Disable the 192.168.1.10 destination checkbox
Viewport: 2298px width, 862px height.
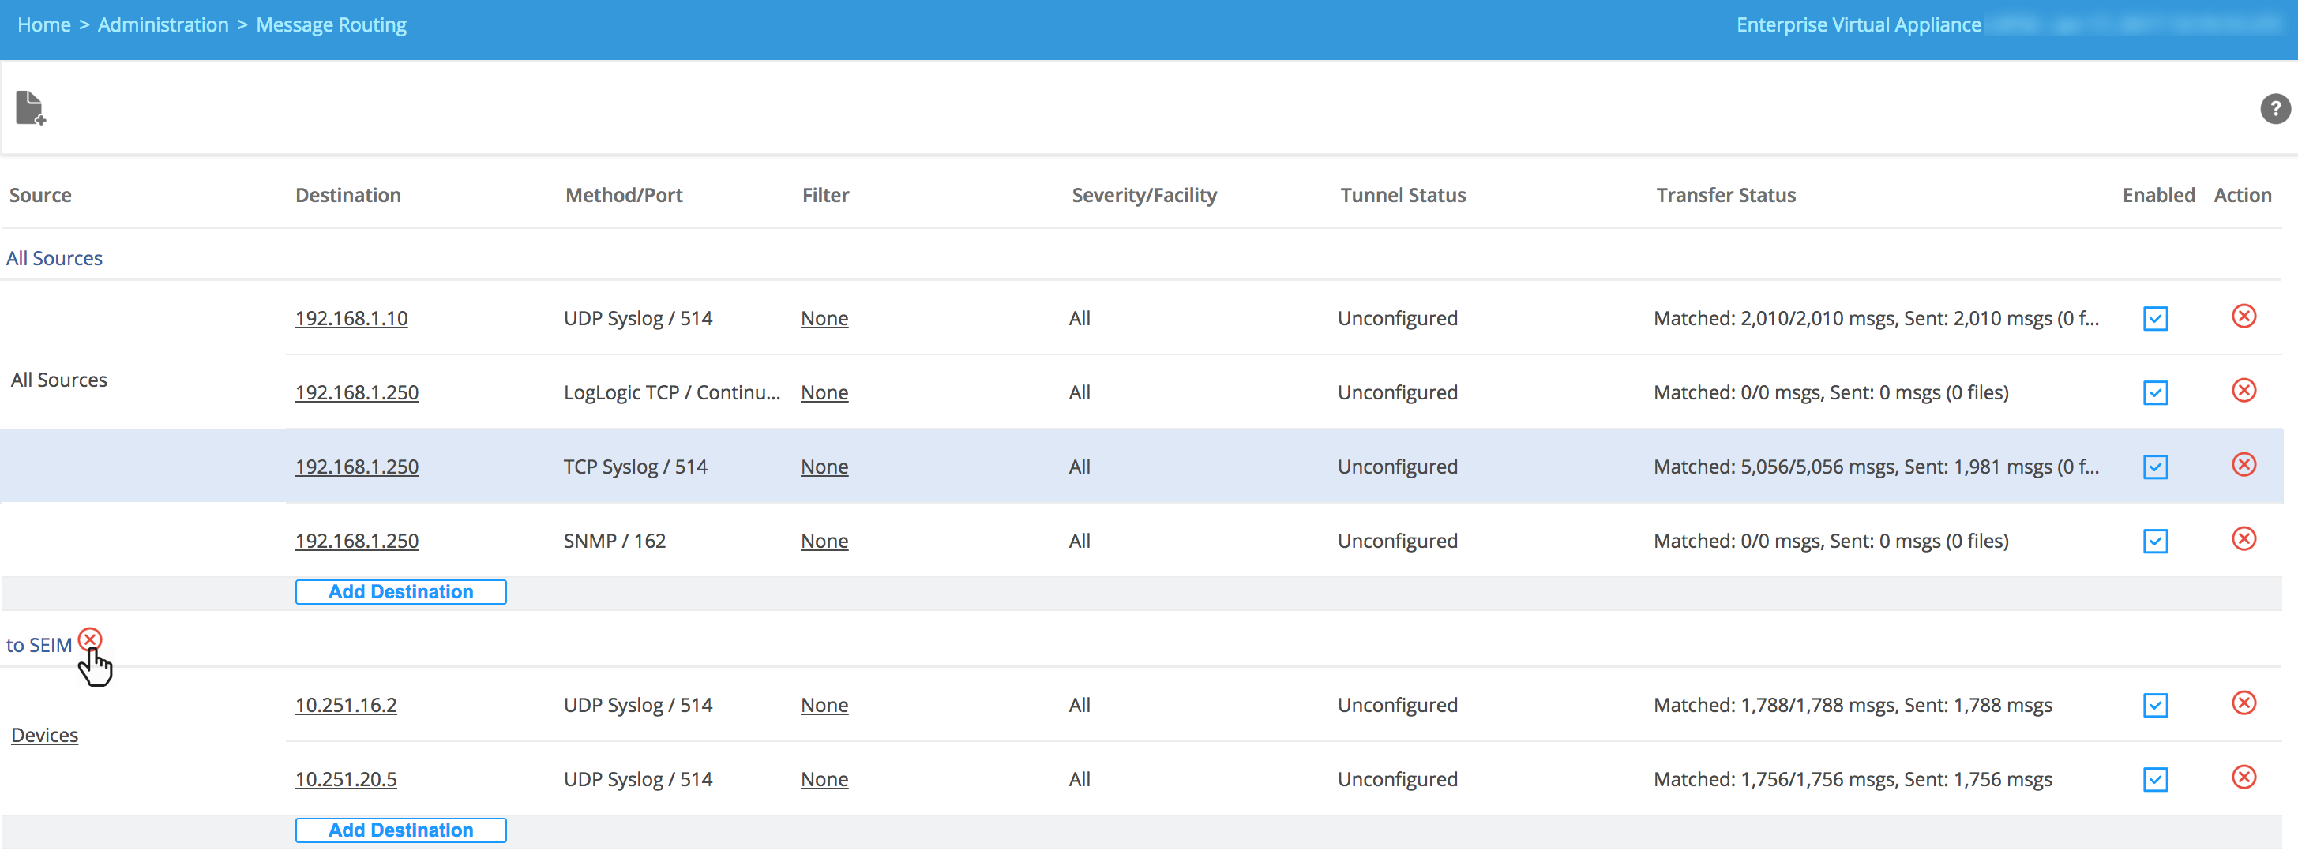point(2154,318)
